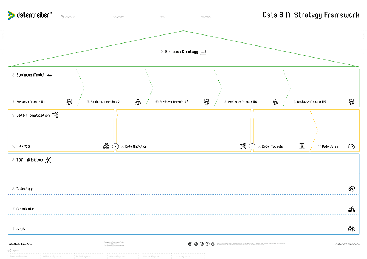Screen dimensions: 367x259
Task: Click the Data Value gauge icon
Action: 351,147
